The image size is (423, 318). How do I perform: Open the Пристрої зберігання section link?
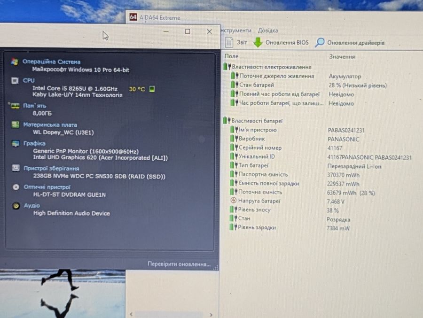51,168
